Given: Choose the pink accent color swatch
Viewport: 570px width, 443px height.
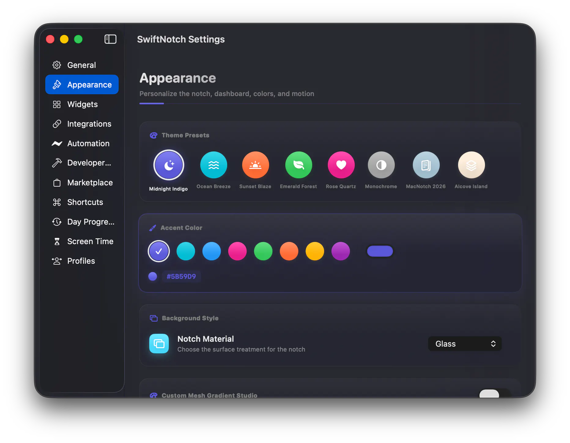Looking at the screenshot, I should (x=237, y=251).
